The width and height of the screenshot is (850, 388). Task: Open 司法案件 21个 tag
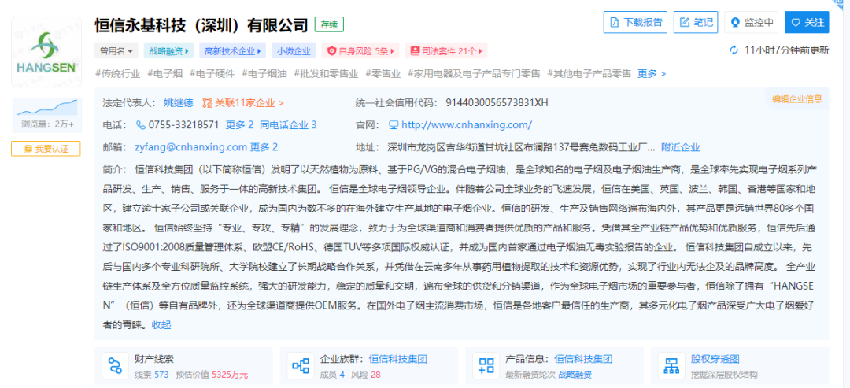pyautogui.click(x=445, y=51)
